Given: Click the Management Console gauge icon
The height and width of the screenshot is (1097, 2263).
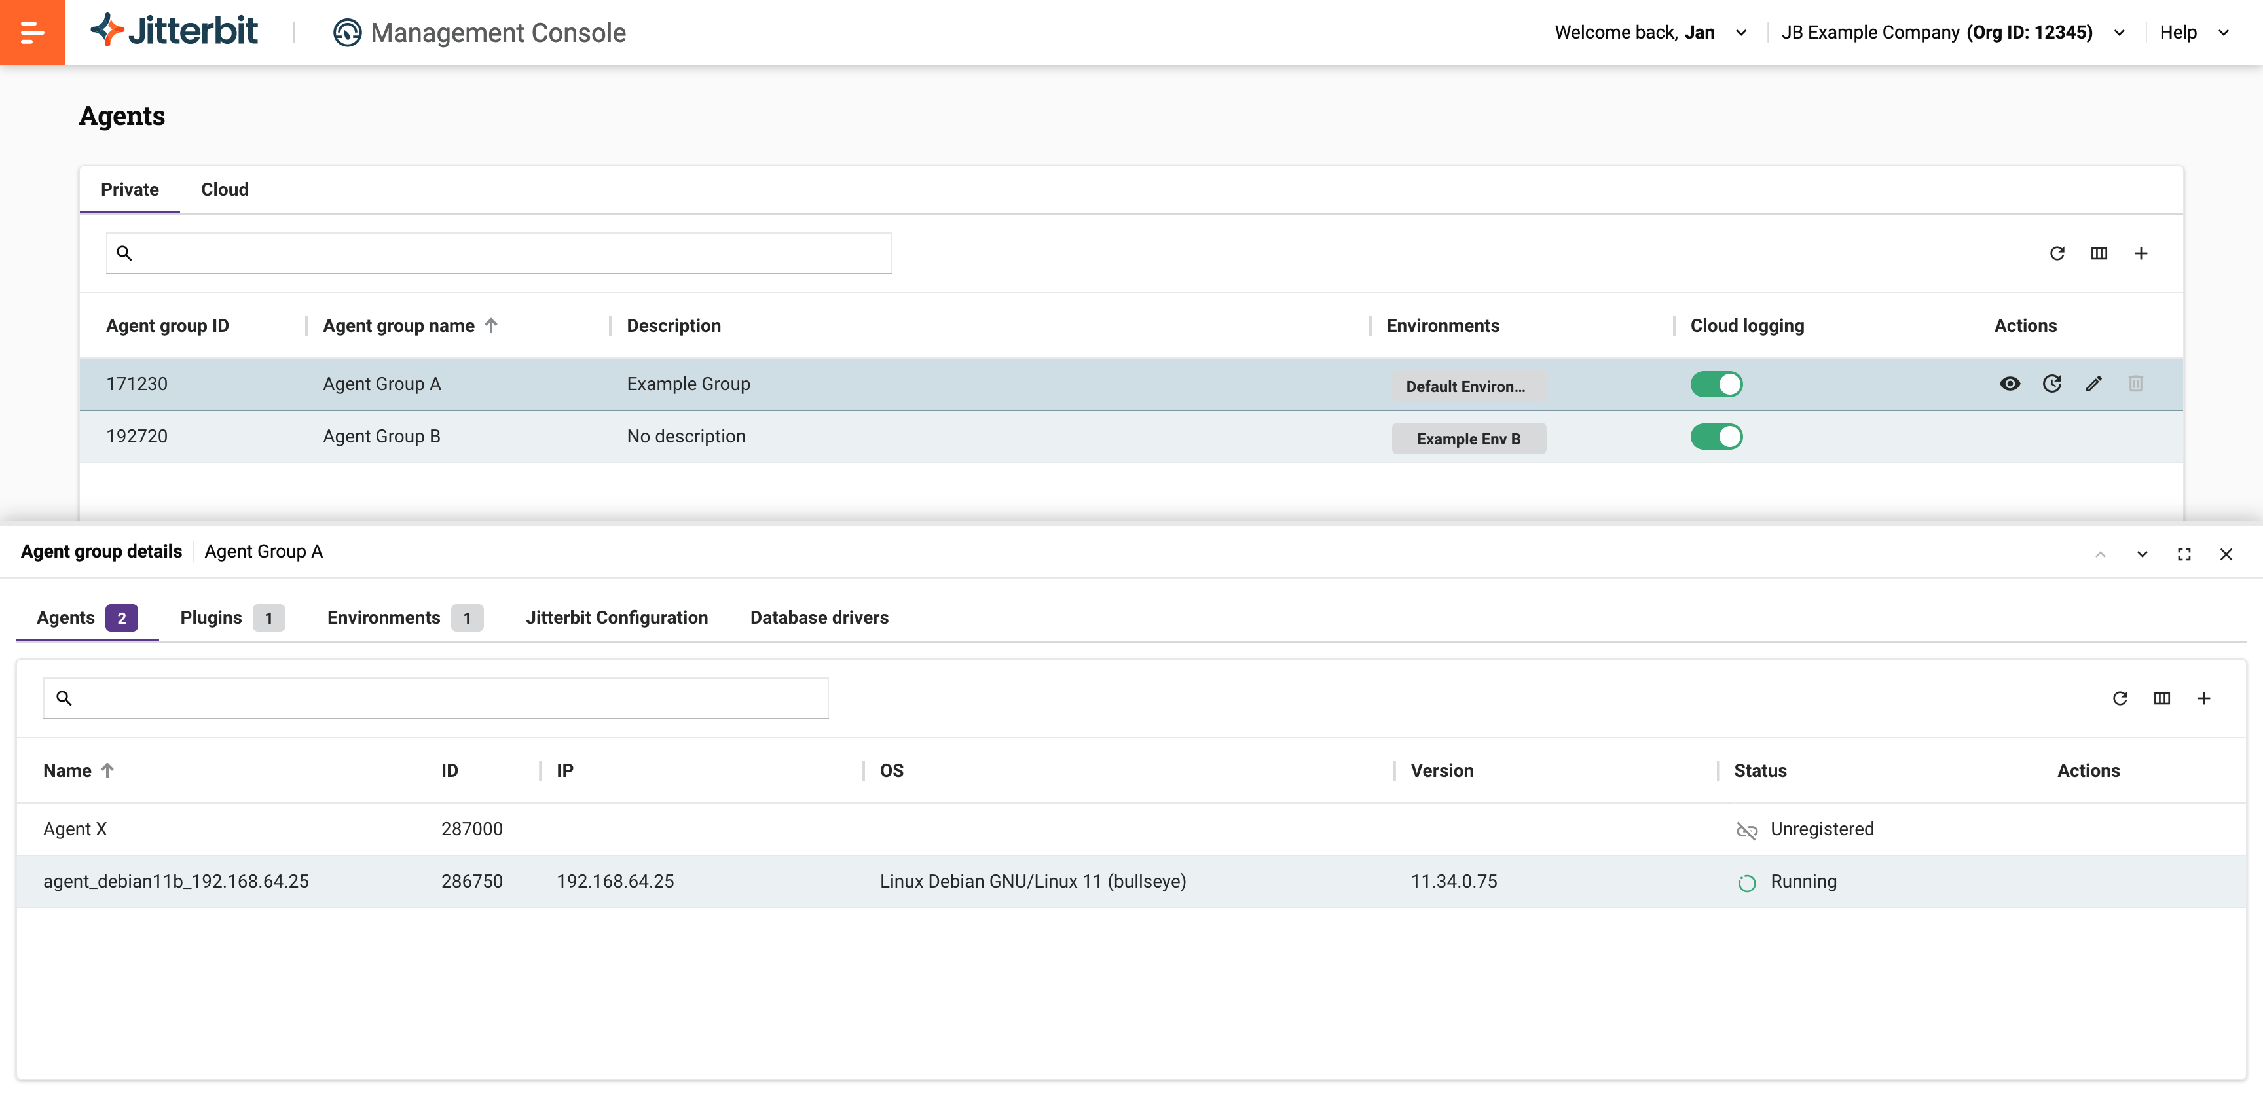Looking at the screenshot, I should (347, 33).
